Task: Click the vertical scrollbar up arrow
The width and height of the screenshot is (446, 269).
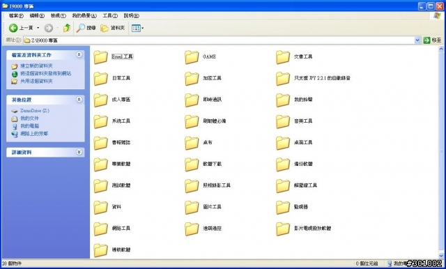Action: pyautogui.click(x=441, y=49)
